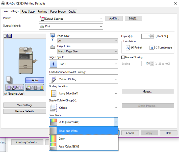Click the Portrait page icon
The height and width of the screenshot is (152, 179).
pyautogui.click(x=128, y=48)
